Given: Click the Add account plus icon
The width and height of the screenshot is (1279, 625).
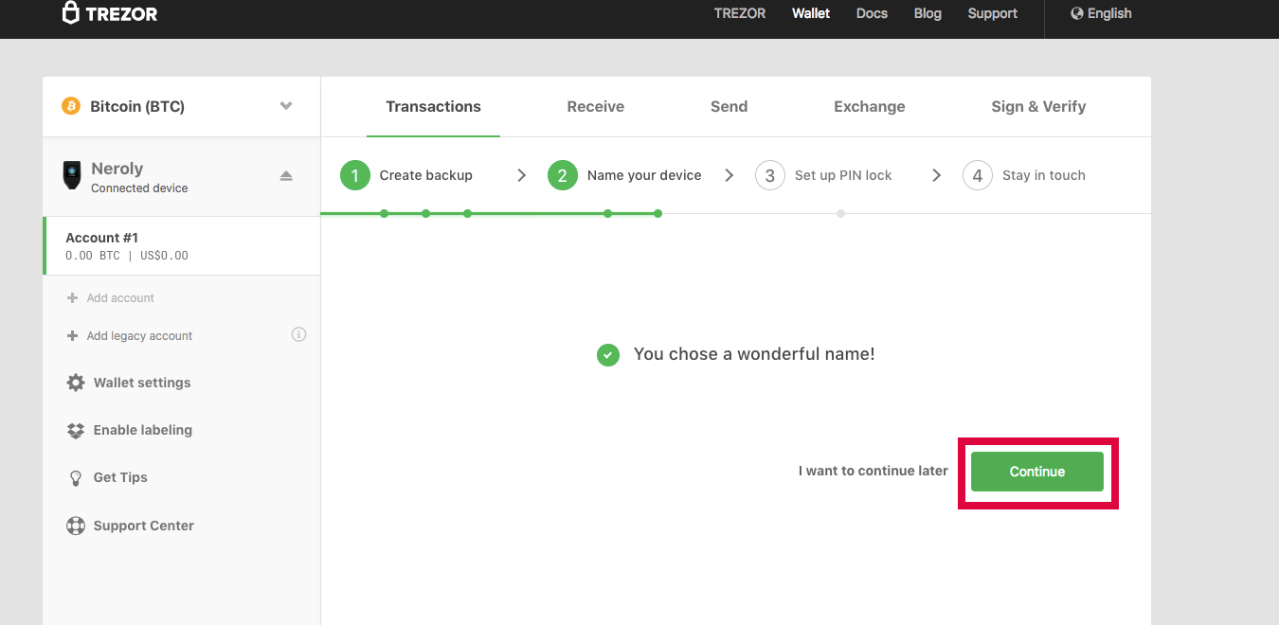Looking at the screenshot, I should coord(72,298).
